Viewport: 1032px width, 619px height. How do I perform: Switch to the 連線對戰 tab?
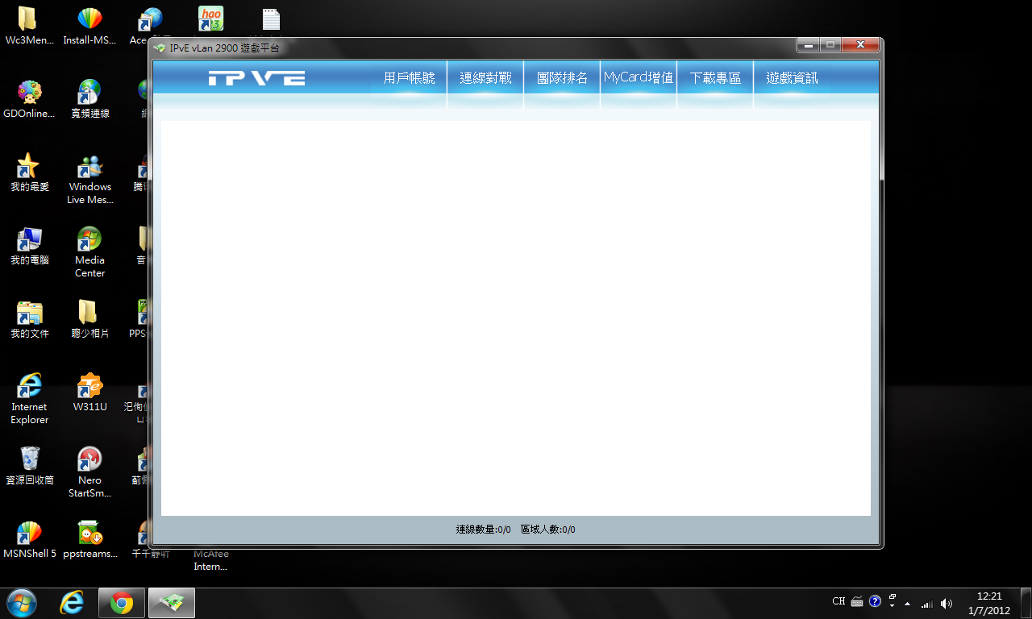click(485, 78)
